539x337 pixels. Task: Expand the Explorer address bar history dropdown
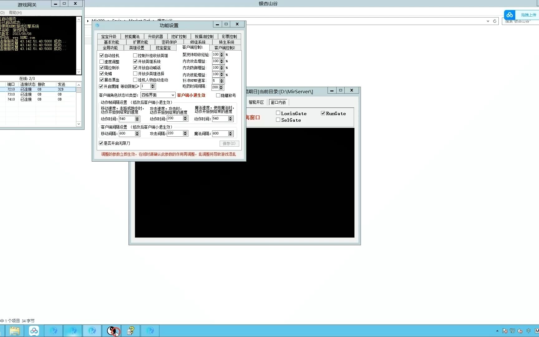pyautogui.click(x=488, y=21)
